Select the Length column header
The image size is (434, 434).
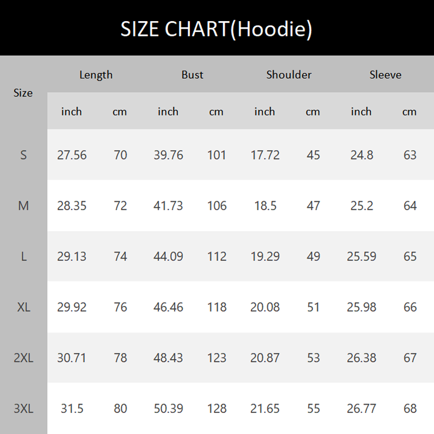[96, 75]
